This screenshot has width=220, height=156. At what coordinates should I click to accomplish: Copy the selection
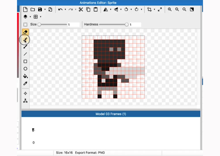coord(88,10)
